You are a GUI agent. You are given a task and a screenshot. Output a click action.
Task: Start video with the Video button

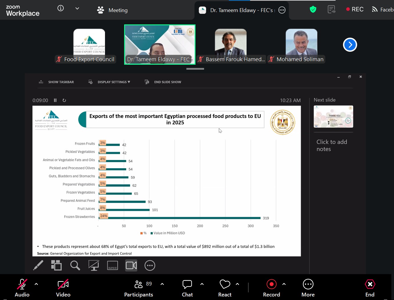63,288
